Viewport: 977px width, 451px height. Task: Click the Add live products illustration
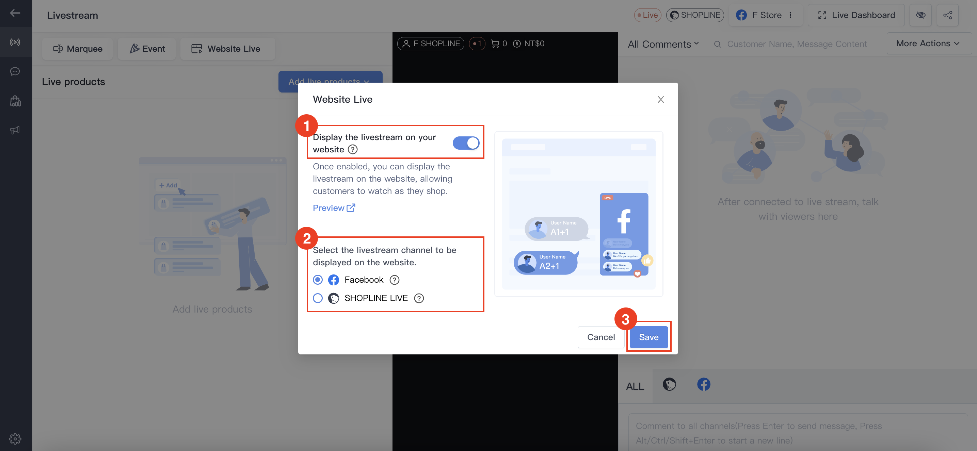tap(212, 224)
